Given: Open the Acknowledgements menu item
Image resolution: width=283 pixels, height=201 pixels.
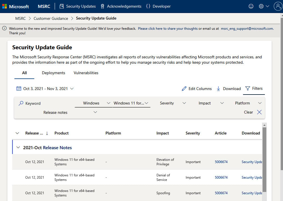Looking at the screenshot, I should point(124,6).
